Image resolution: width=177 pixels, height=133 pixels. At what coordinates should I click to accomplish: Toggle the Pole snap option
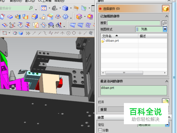(x=51, y=33)
